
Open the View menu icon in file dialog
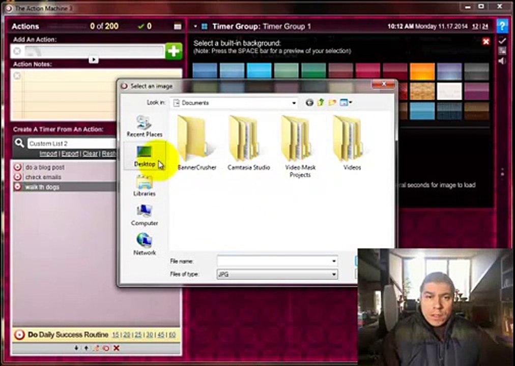[346, 103]
